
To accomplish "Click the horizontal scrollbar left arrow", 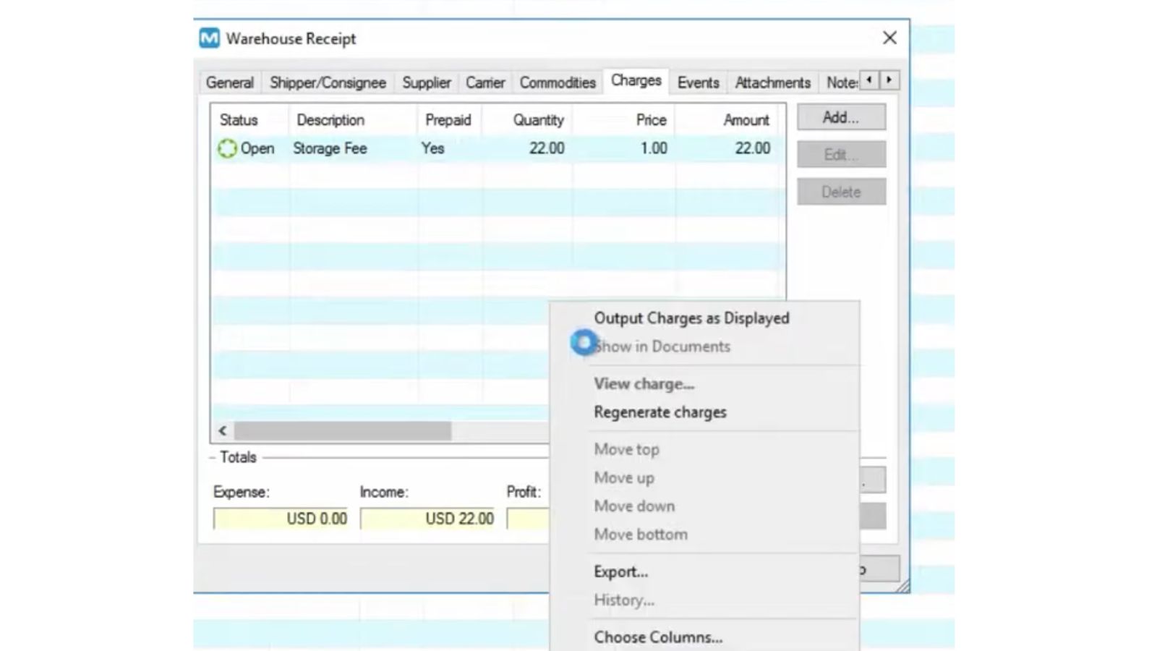I will point(223,431).
